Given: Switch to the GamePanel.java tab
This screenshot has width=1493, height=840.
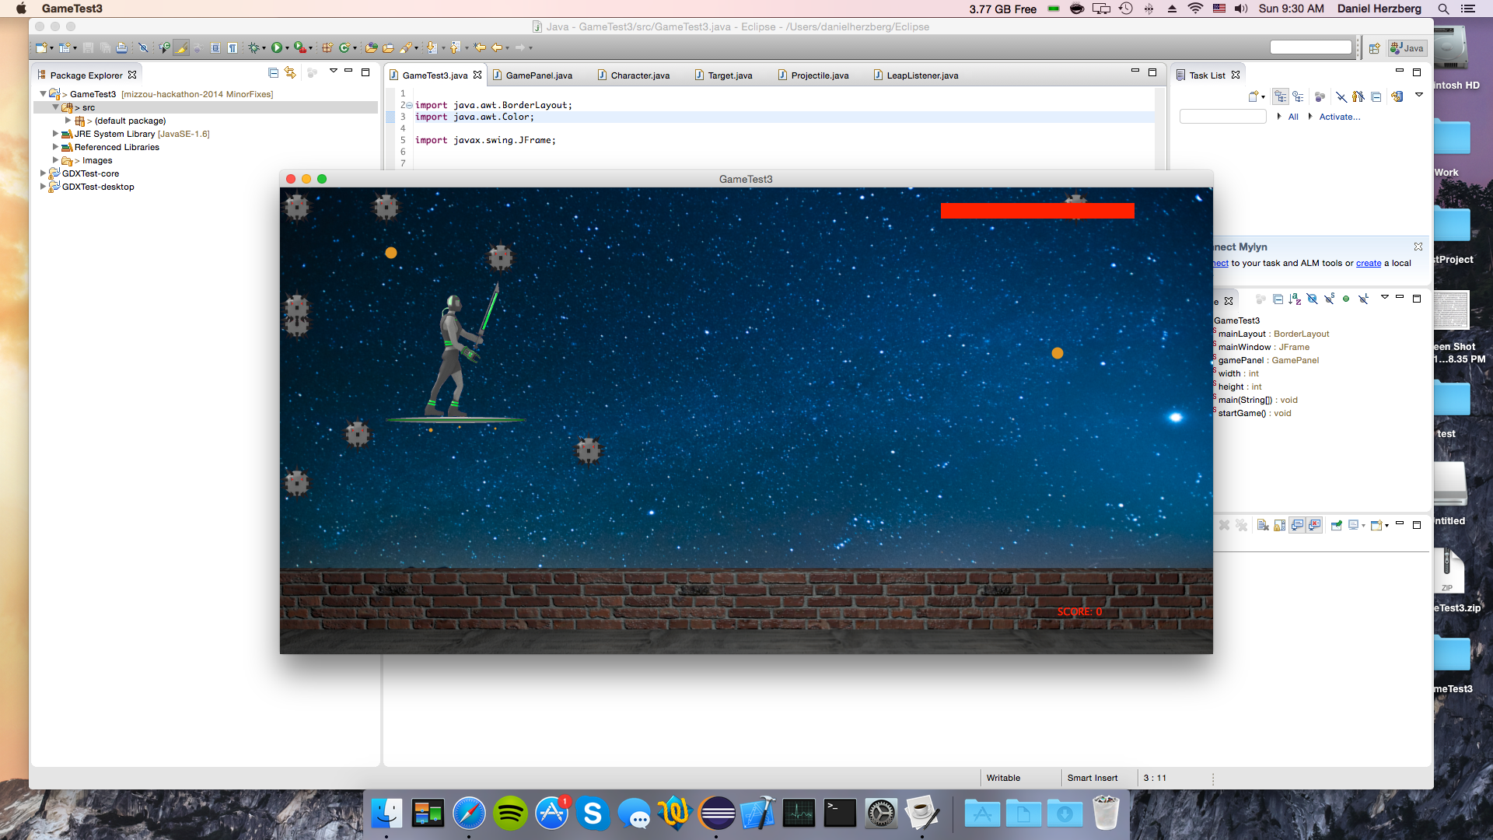Looking at the screenshot, I should 538,75.
